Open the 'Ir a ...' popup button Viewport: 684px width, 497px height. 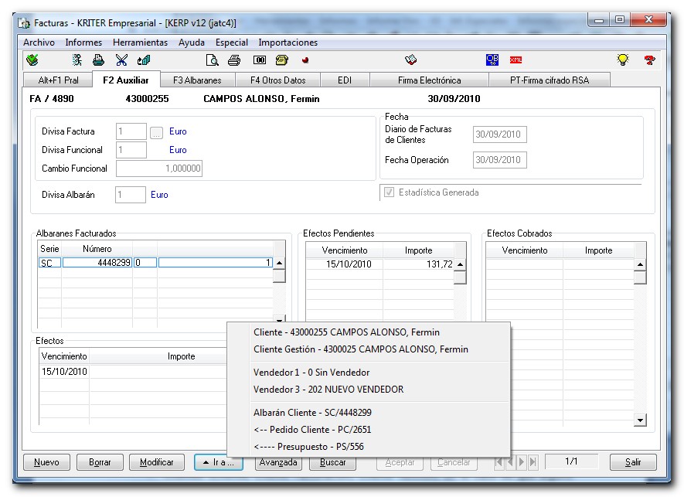pyautogui.click(x=219, y=462)
